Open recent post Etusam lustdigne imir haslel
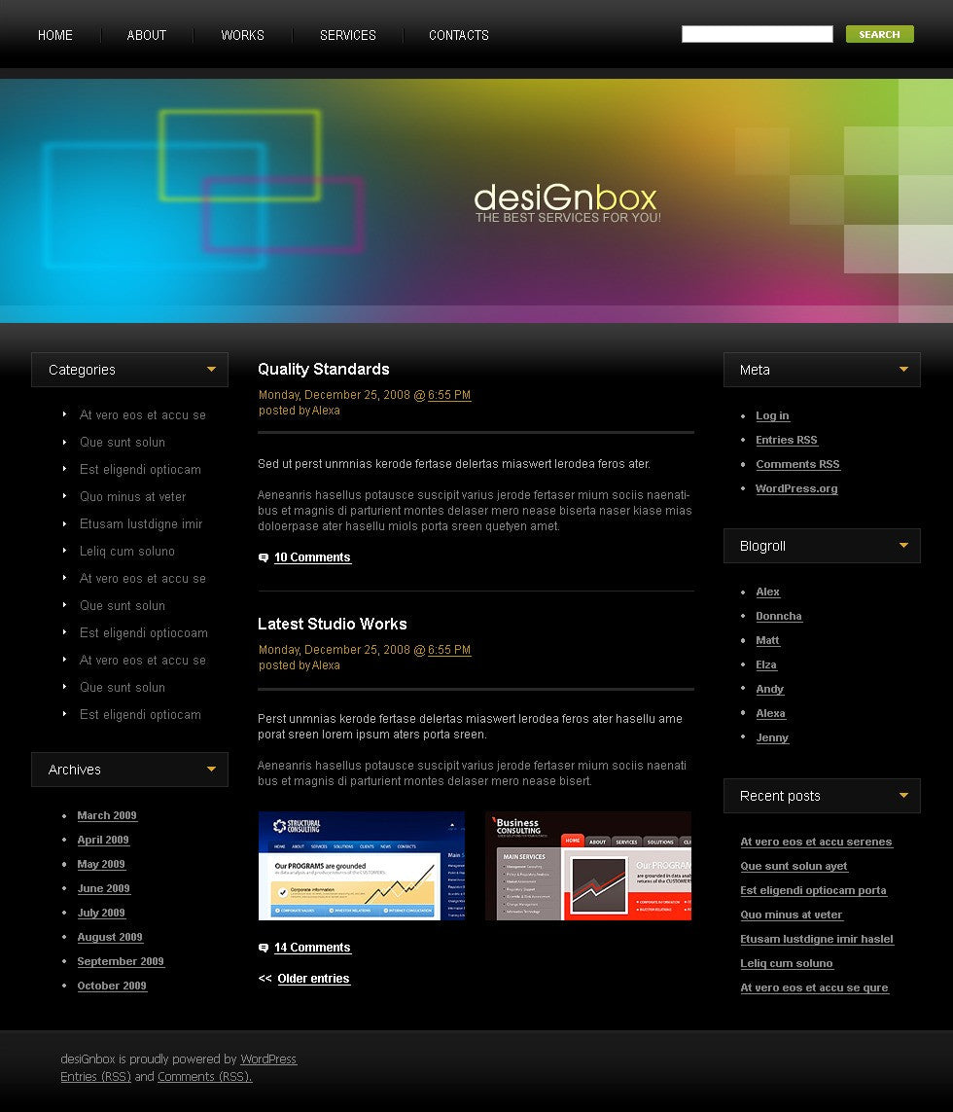This screenshot has width=953, height=1112. [817, 939]
